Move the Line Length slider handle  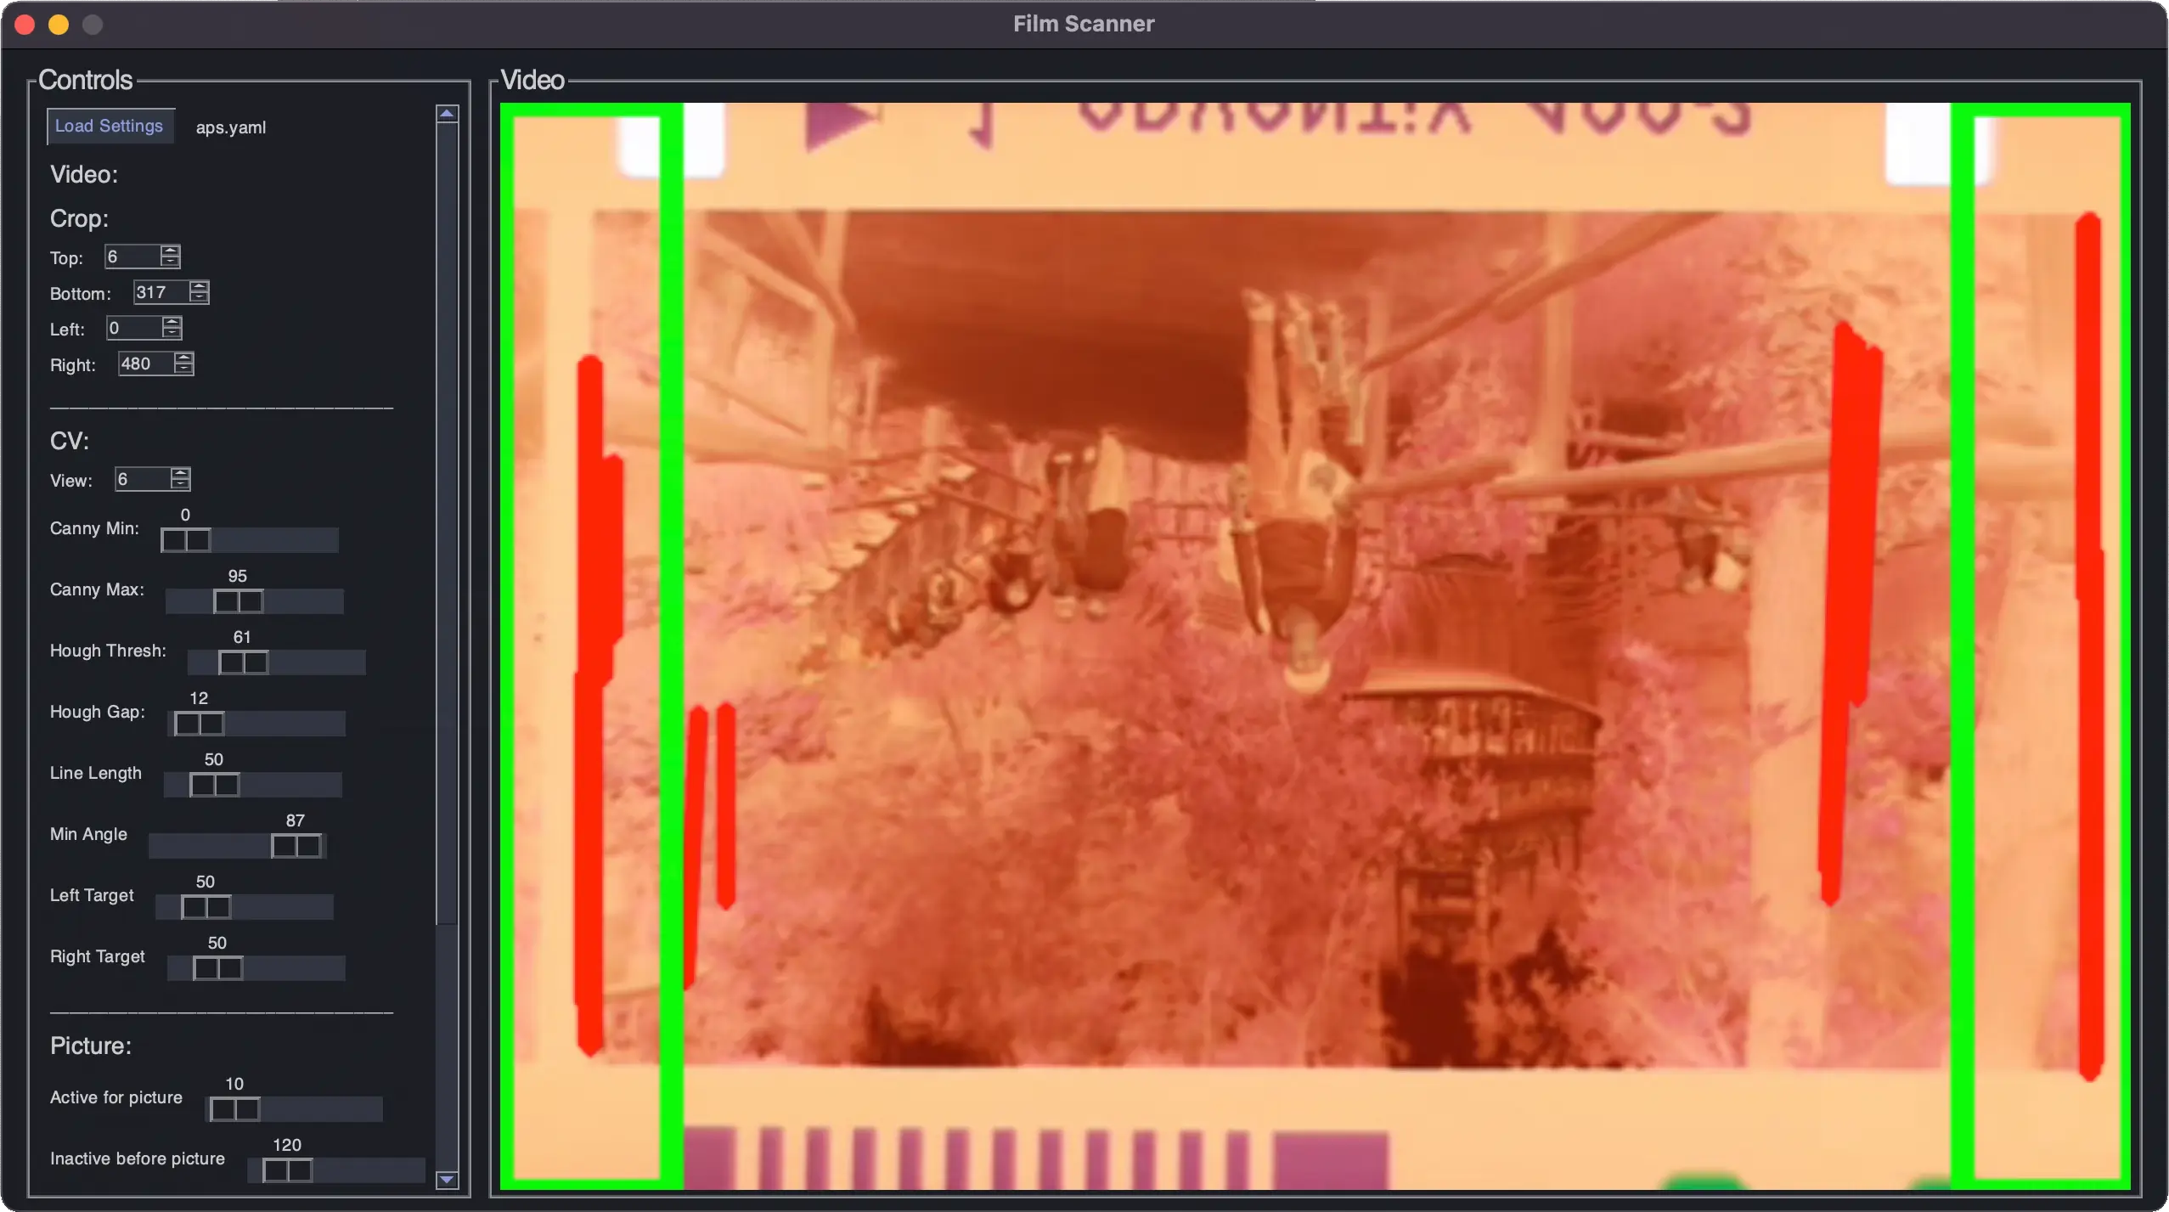tap(214, 784)
